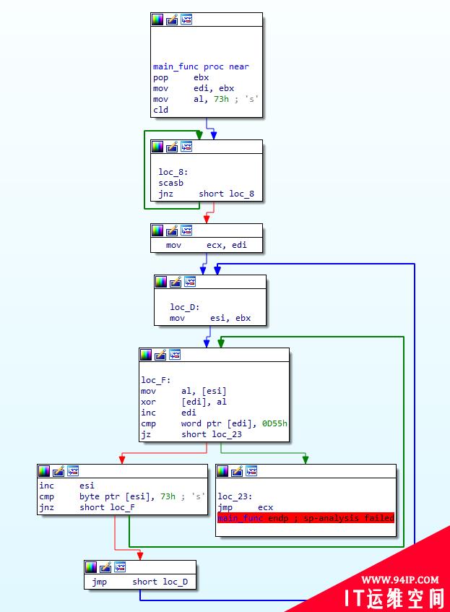Click the 'loc_F:' label
The width and height of the screenshot is (450, 612).
coord(156,380)
